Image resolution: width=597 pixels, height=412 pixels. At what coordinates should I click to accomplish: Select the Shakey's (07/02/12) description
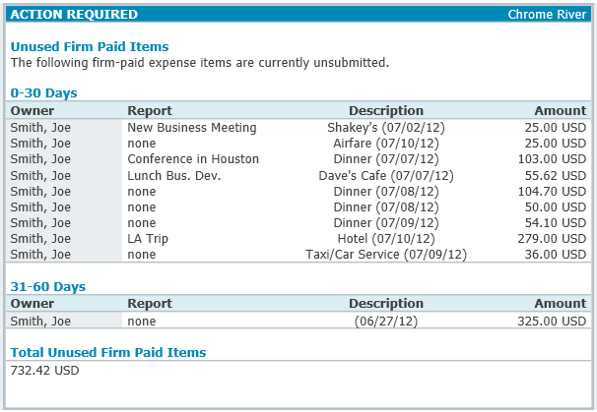(x=385, y=128)
